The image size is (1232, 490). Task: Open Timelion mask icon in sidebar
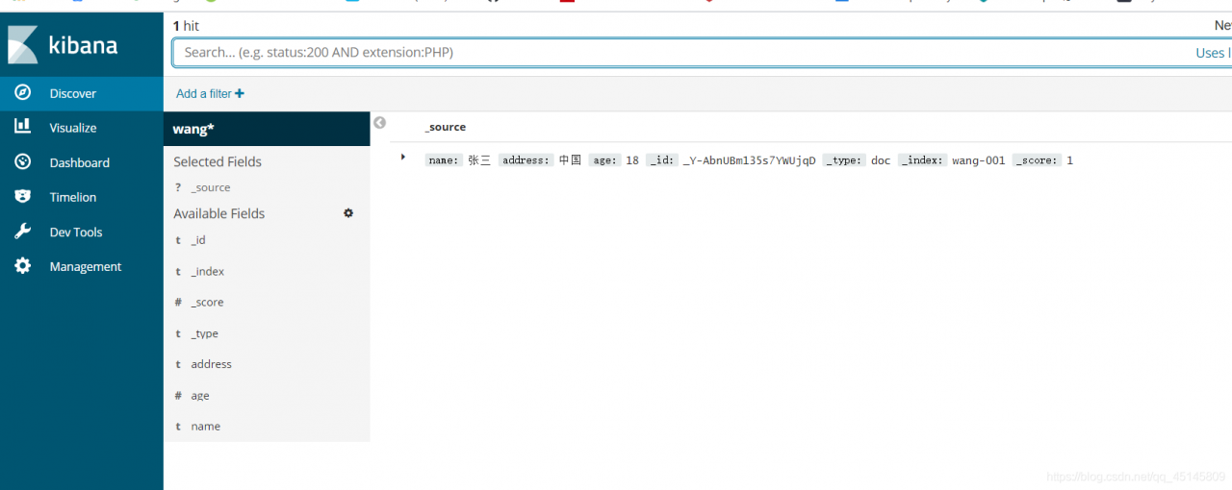[x=23, y=196]
